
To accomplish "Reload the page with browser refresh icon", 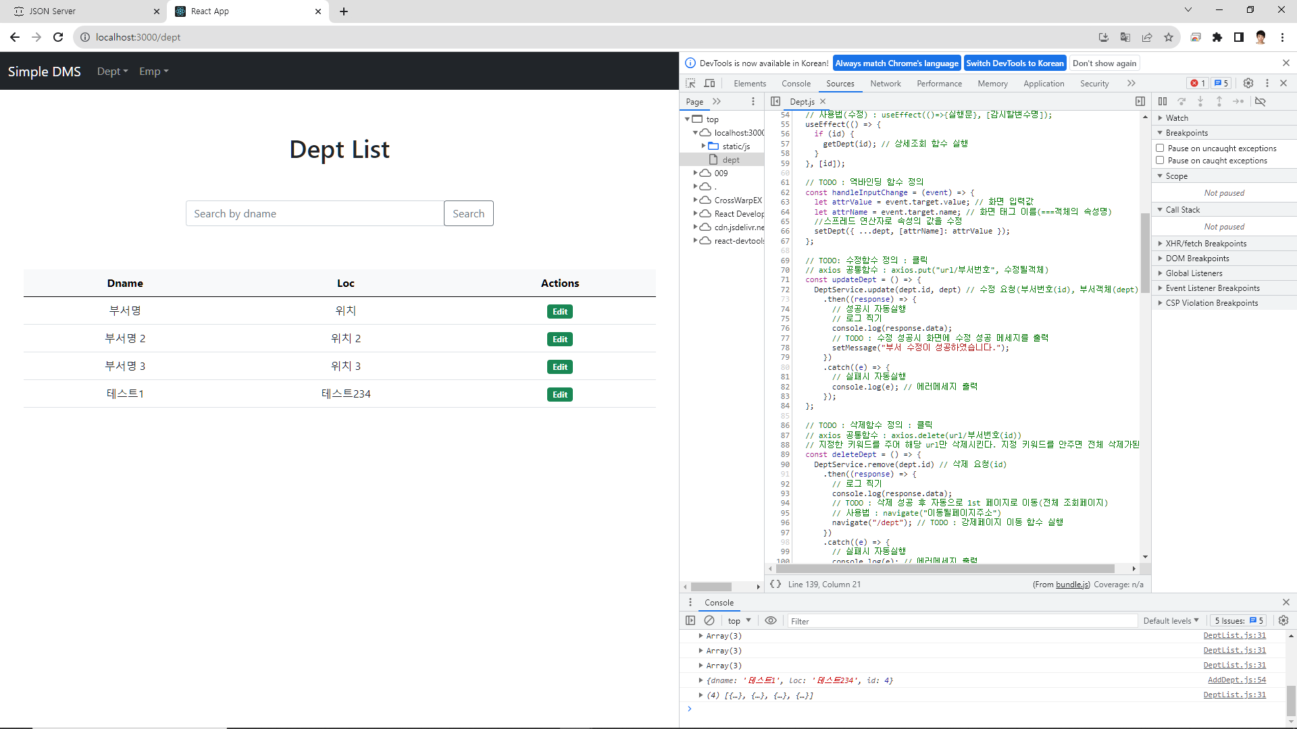I will [58, 37].
